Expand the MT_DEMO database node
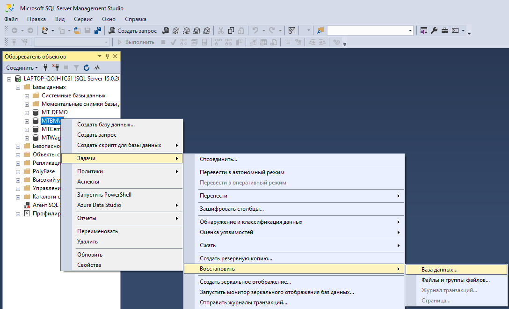Viewport: 509px width, 309px height. (27, 112)
